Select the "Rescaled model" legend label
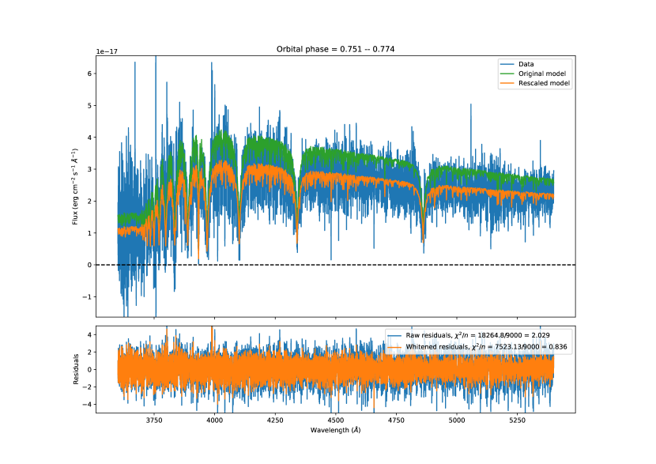The height and width of the screenshot is (464, 656). coord(545,83)
